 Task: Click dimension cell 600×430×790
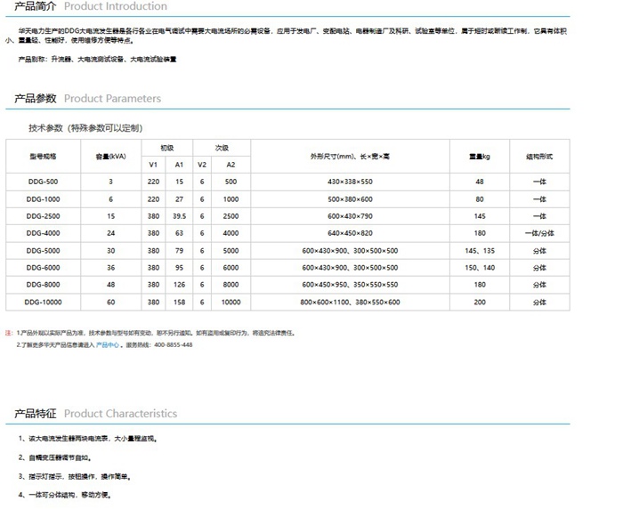click(x=350, y=216)
